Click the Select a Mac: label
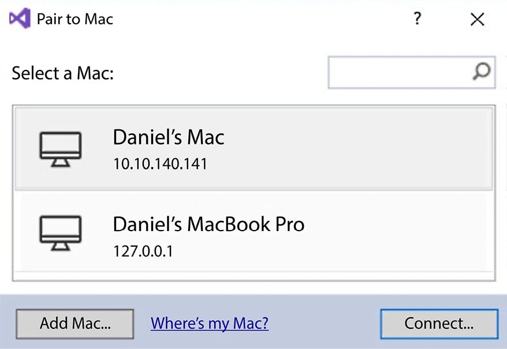507x349 pixels. [63, 73]
